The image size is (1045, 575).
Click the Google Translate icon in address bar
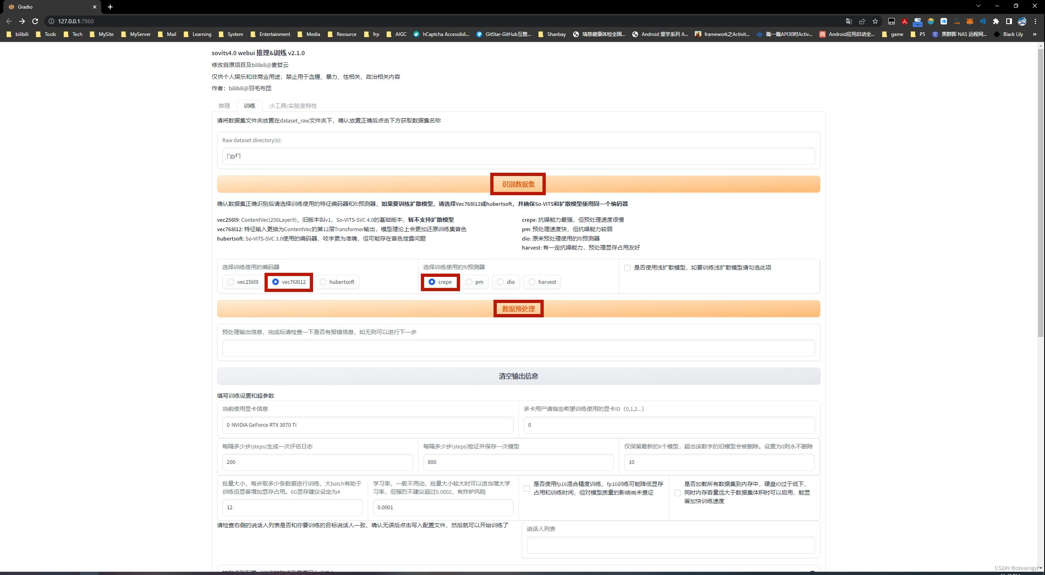tap(849, 21)
